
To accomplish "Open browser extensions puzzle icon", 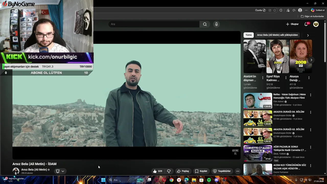I will (281, 10).
